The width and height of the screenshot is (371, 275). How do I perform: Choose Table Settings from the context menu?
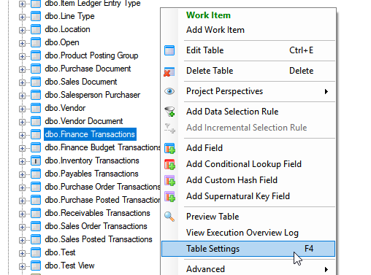(248, 249)
